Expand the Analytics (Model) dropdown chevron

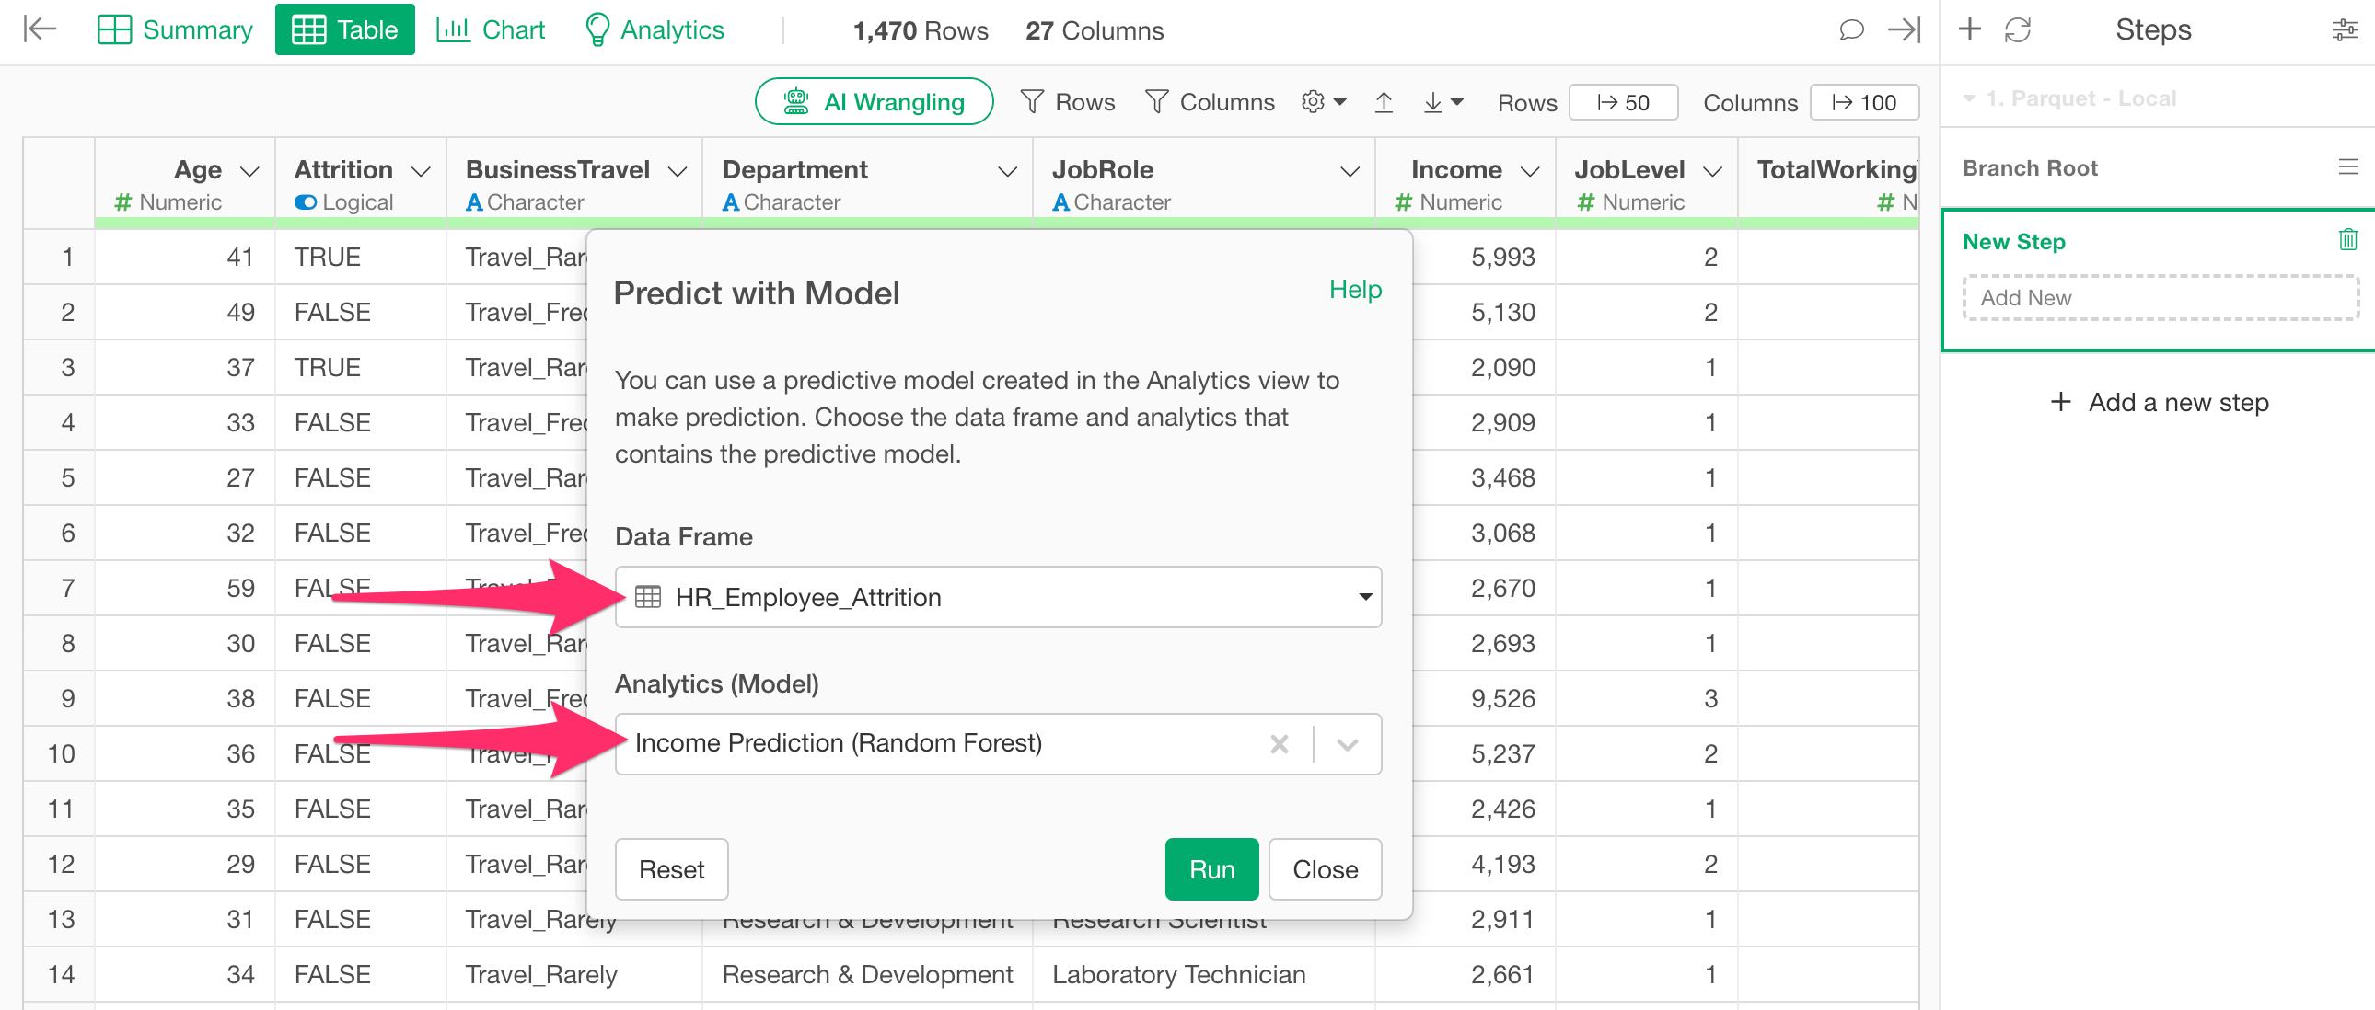coord(1347,743)
